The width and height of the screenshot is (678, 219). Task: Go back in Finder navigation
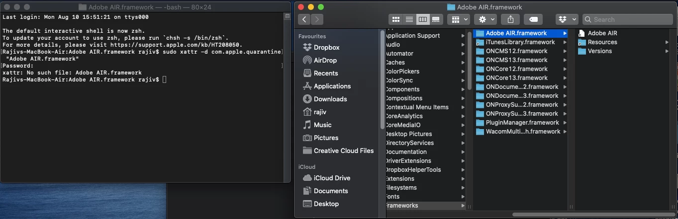pyautogui.click(x=304, y=19)
